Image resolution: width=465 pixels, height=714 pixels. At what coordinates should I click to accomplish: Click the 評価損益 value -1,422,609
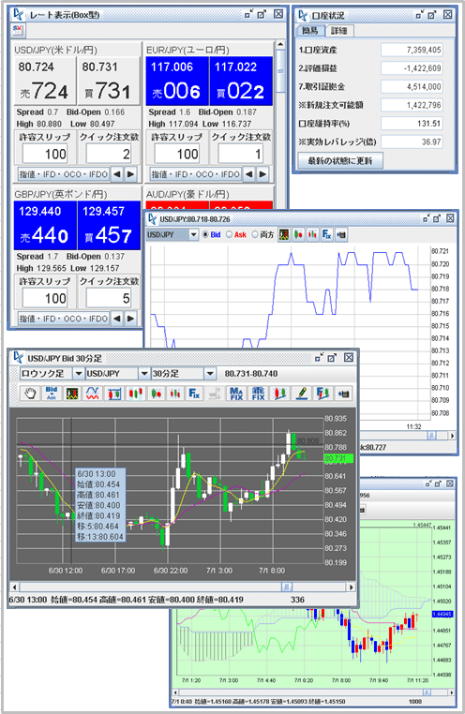point(412,68)
